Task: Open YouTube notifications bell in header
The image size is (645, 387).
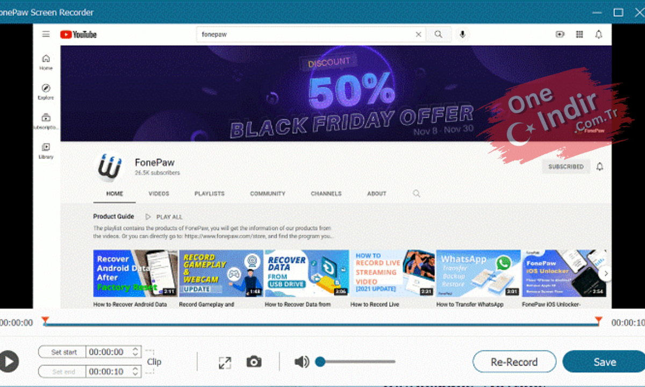Action: [599, 34]
